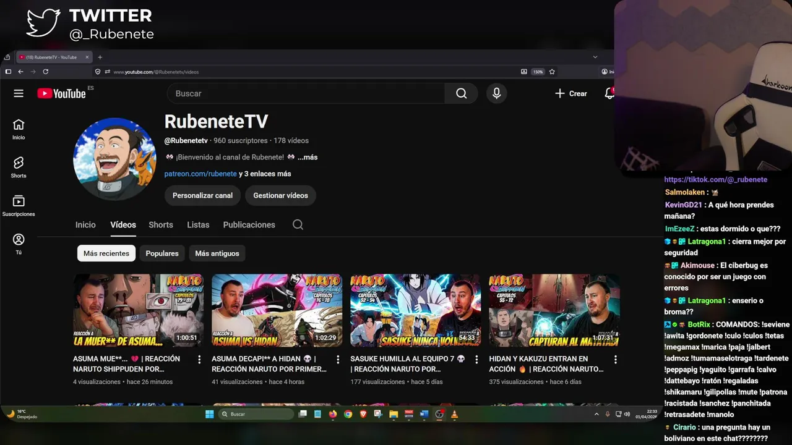Expand channel description with ...más
792x445 pixels.
coord(308,158)
